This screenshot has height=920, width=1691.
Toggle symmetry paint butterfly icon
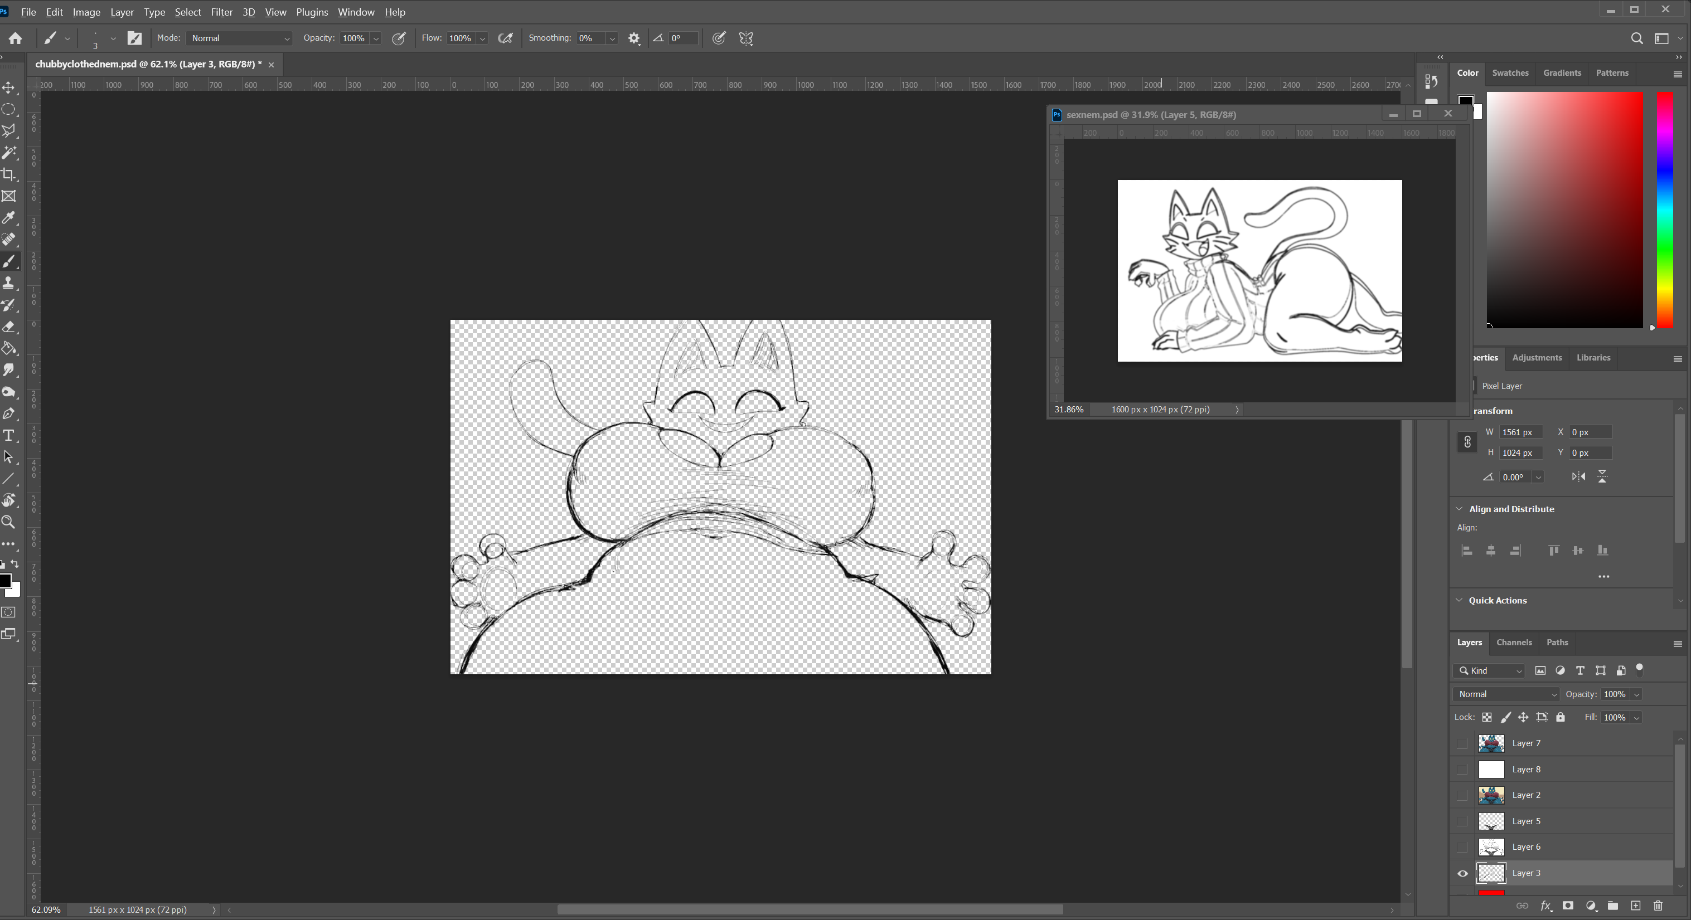pyautogui.click(x=746, y=38)
